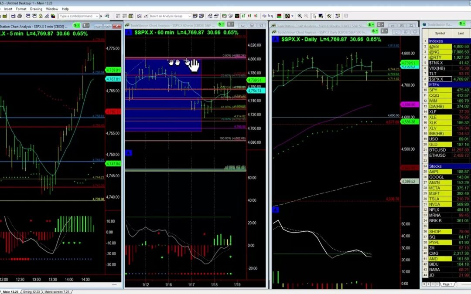Viewport: 471px width, 294px height.
Task: Click the double up-chevron toolbar icon
Action: pos(139,16)
